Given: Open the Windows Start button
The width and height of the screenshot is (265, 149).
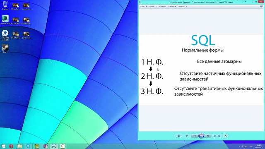Looking at the screenshot, I should tap(3, 146).
